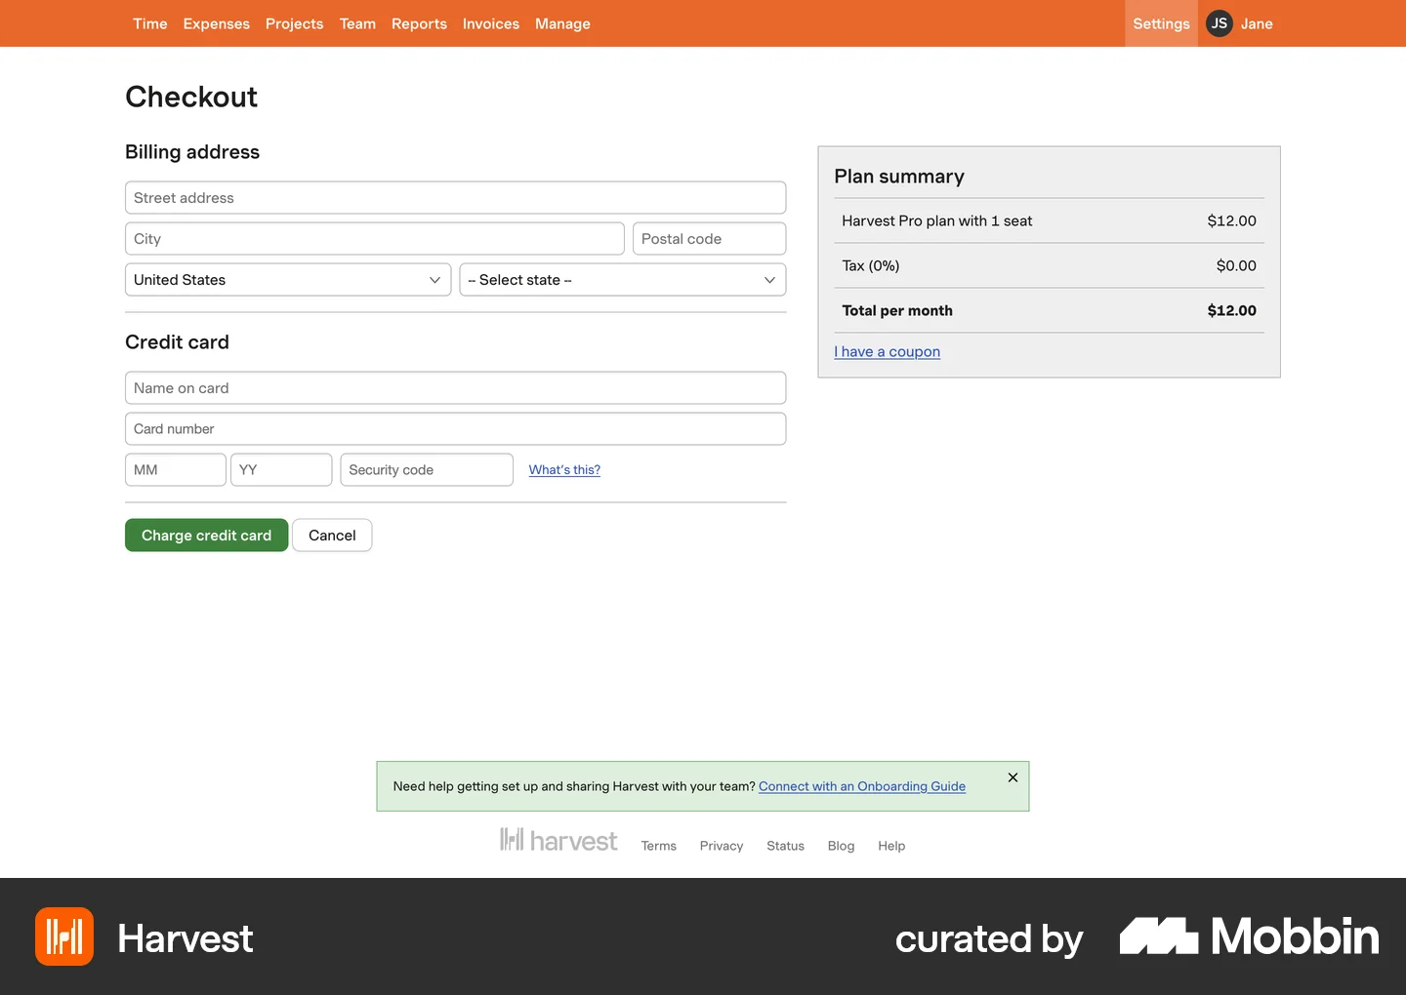Open the Time menu

click(150, 23)
